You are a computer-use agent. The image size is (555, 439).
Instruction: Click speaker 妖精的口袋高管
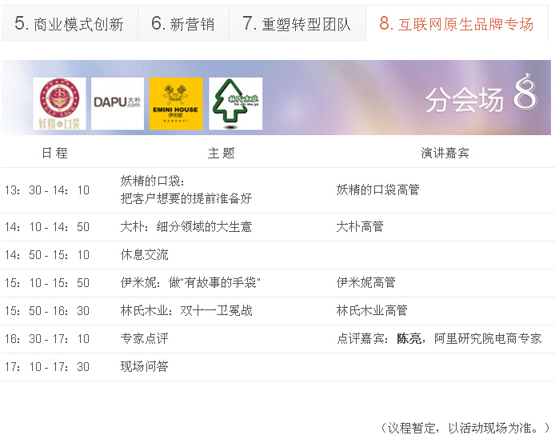click(378, 190)
